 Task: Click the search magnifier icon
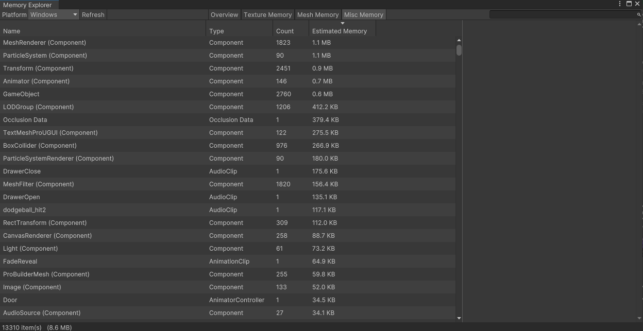tap(639, 15)
